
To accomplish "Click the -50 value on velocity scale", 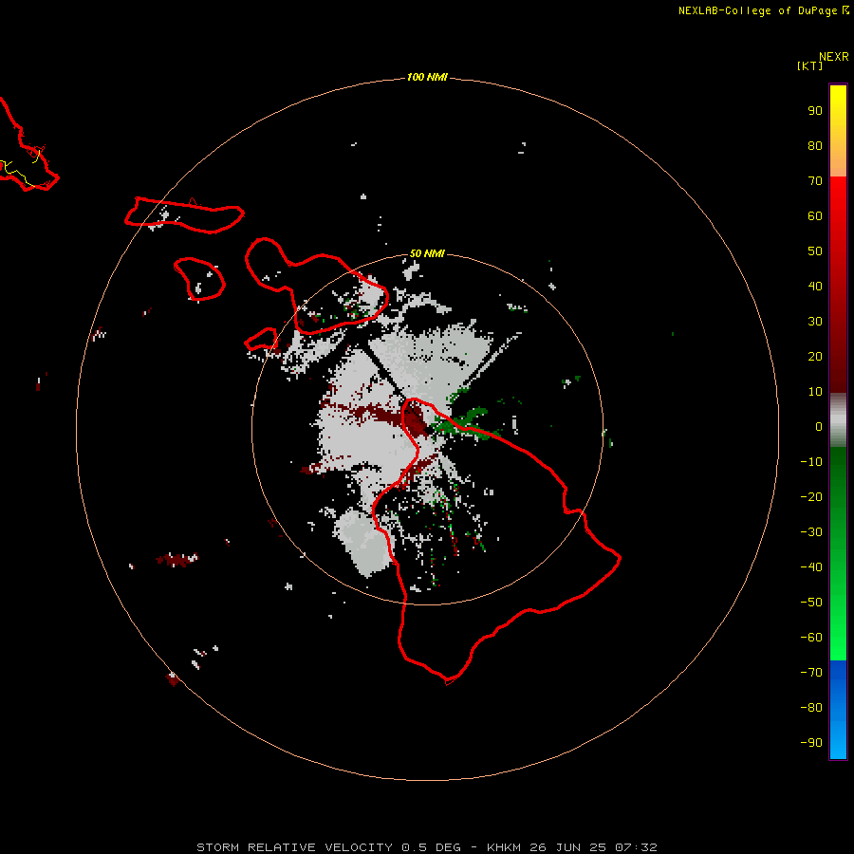I will [811, 603].
